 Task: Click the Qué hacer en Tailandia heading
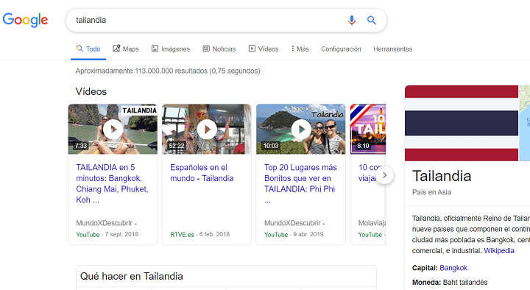(132, 276)
